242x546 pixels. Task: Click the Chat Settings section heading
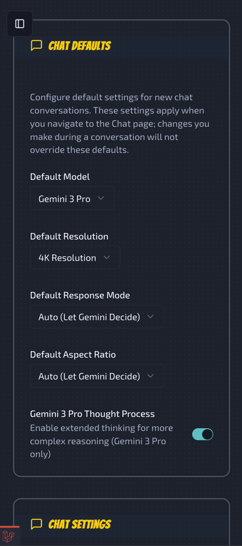[79, 524]
